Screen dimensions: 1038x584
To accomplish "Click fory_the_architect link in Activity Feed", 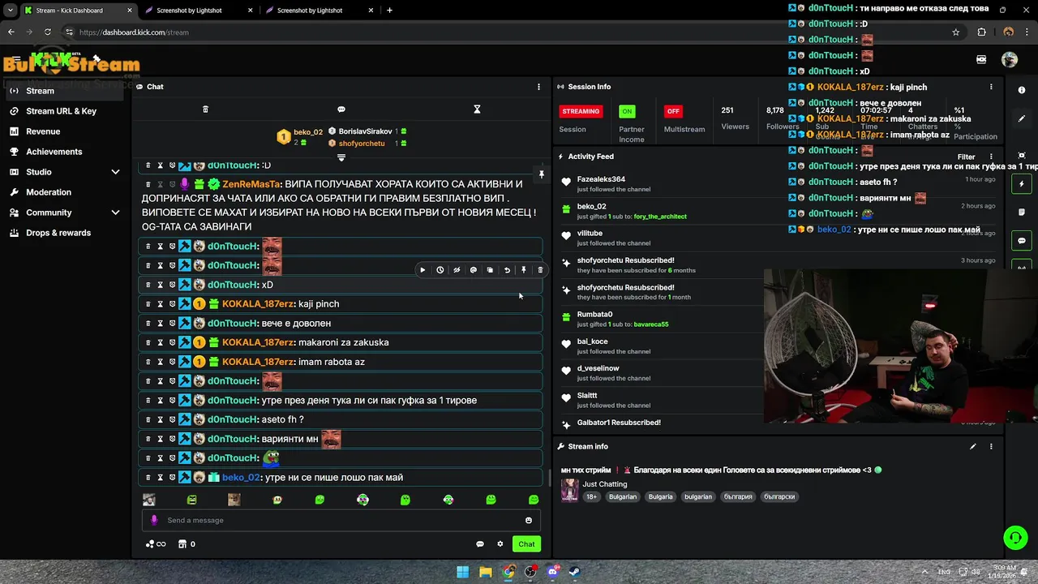I will click(660, 217).
